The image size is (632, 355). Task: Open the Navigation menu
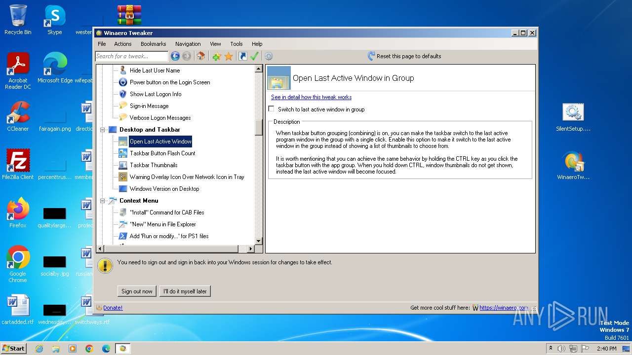coord(188,44)
